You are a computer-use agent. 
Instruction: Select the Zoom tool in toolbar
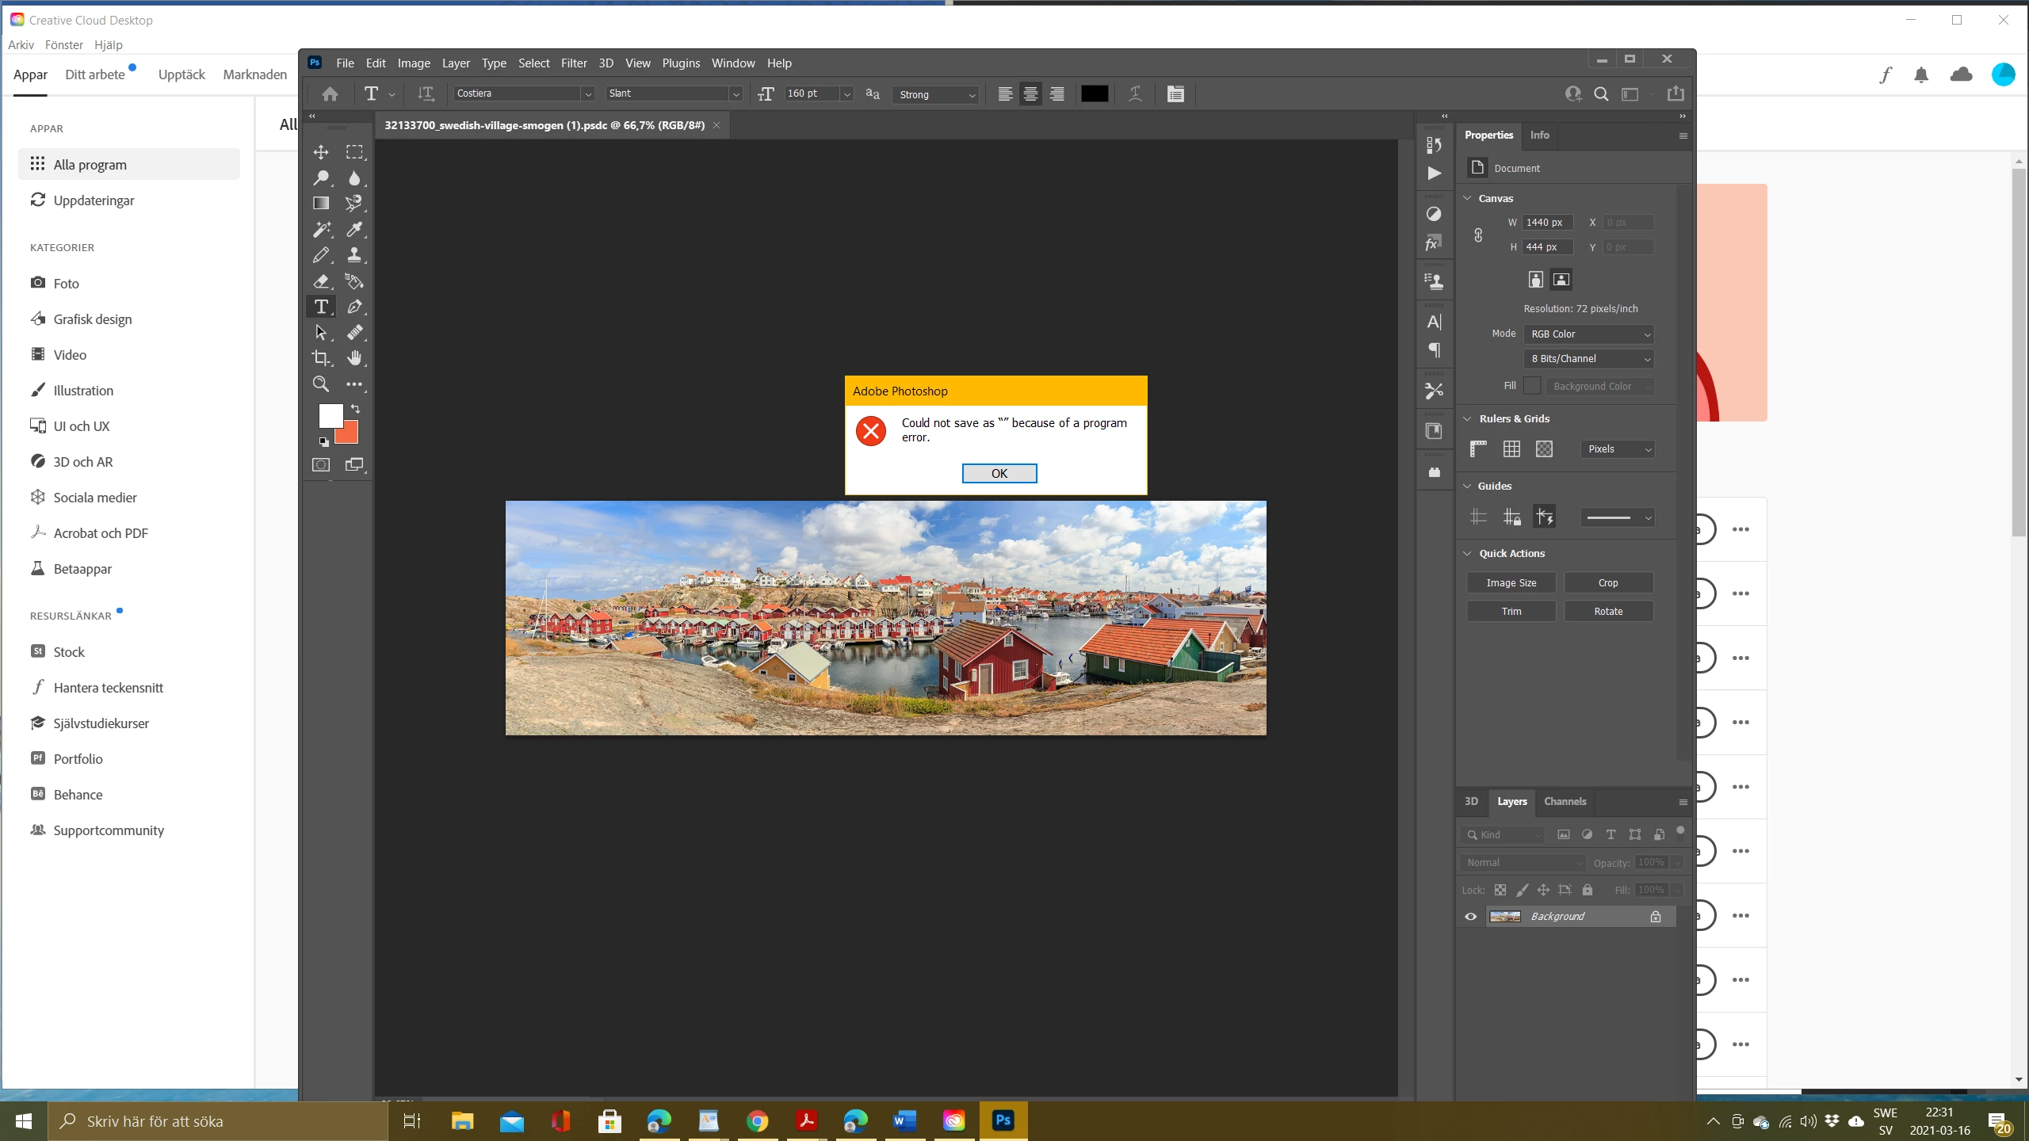point(321,384)
